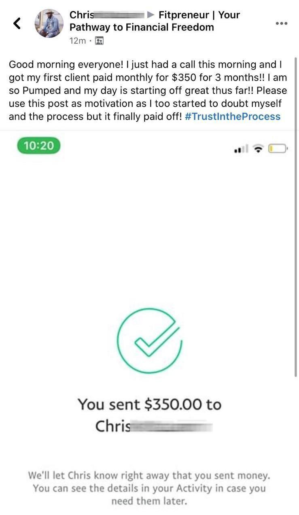Tap the cellular signal bars icon

point(241,149)
